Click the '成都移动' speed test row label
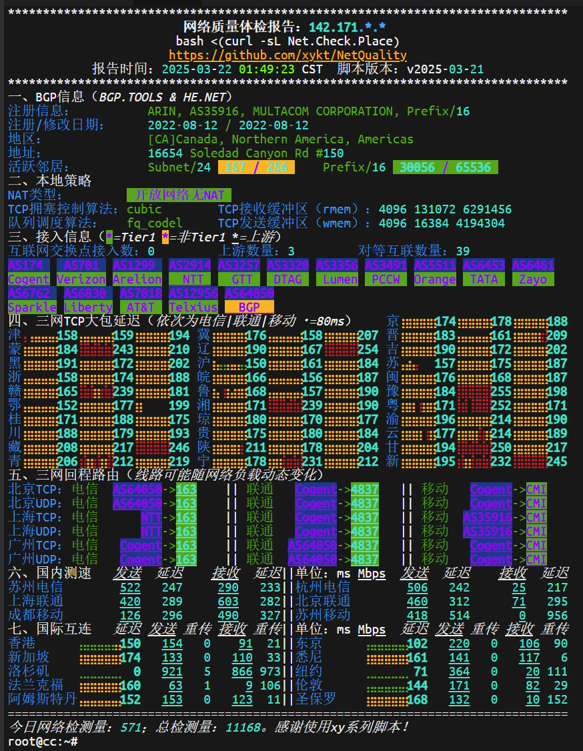The image size is (583, 751). pyautogui.click(x=35, y=615)
